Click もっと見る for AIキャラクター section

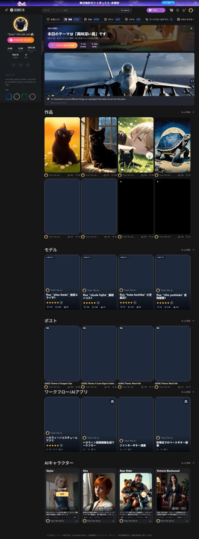(x=187, y=463)
